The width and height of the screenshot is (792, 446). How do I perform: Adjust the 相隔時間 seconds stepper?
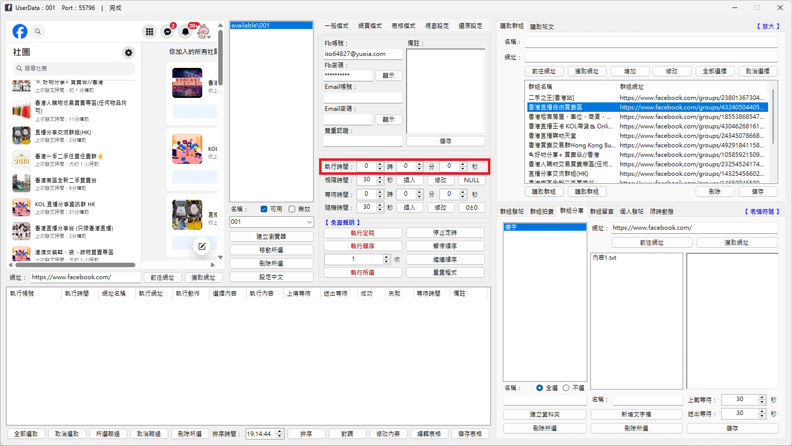pyautogui.click(x=380, y=180)
